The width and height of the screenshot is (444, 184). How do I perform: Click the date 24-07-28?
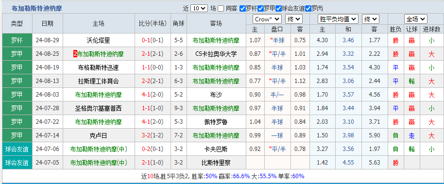[47, 108]
